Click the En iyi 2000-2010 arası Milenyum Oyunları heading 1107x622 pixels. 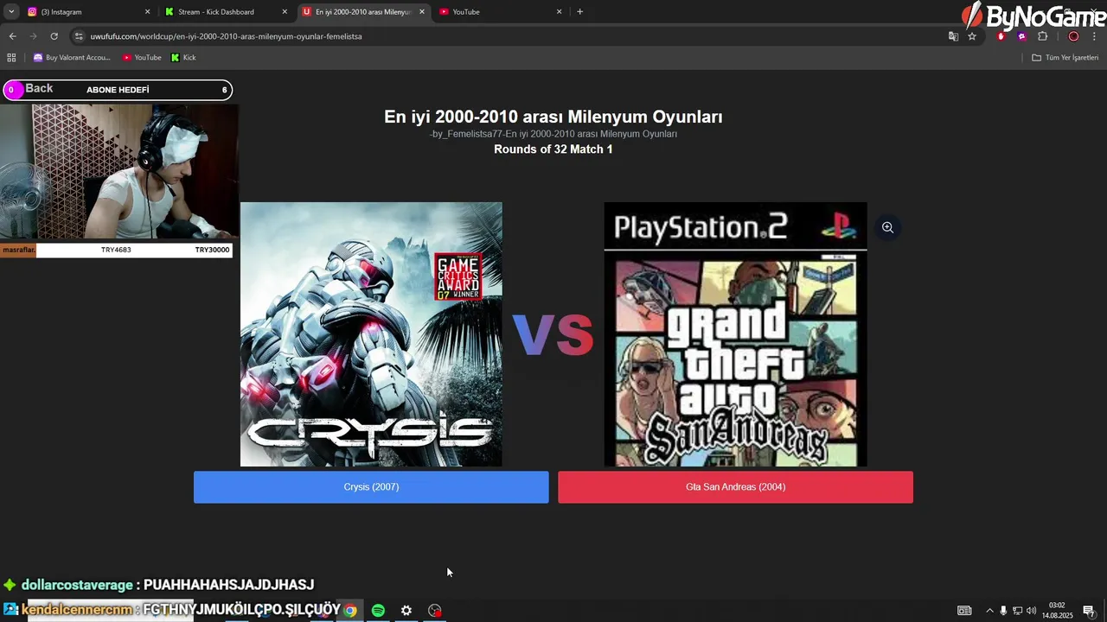(x=553, y=117)
